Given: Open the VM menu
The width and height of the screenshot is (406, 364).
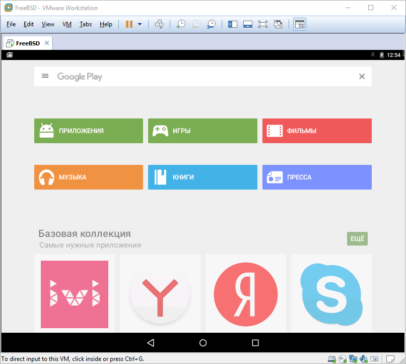Looking at the screenshot, I should 67,24.
